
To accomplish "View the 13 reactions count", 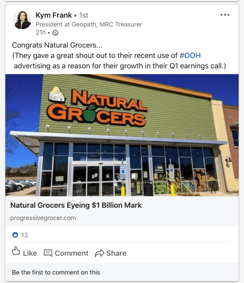I will pyautogui.click(x=25, y=235).
